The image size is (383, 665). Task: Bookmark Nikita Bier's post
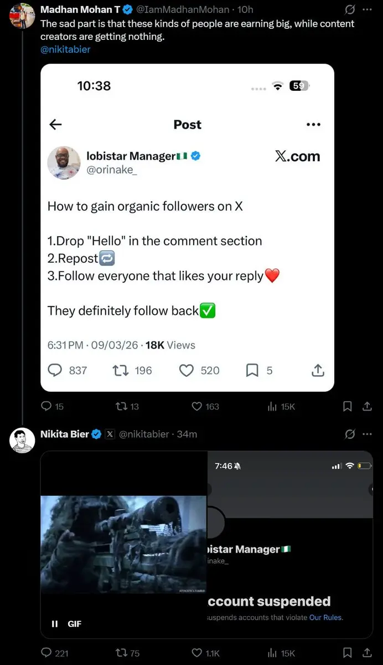pos(348,653)
